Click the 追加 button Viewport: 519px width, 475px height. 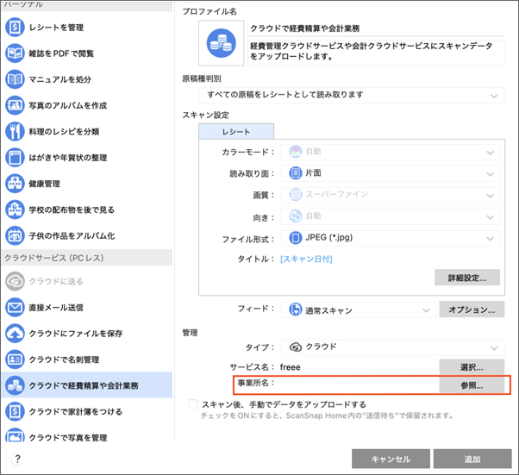tap(472, 459)
